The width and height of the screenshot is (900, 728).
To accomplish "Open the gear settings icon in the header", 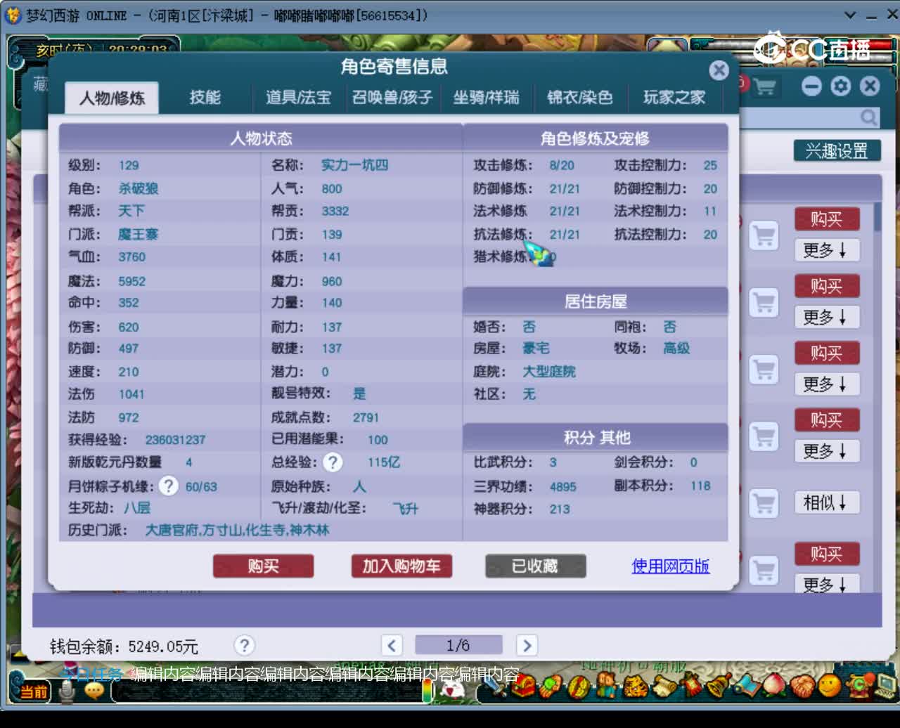I will click(x=840, y=86).
